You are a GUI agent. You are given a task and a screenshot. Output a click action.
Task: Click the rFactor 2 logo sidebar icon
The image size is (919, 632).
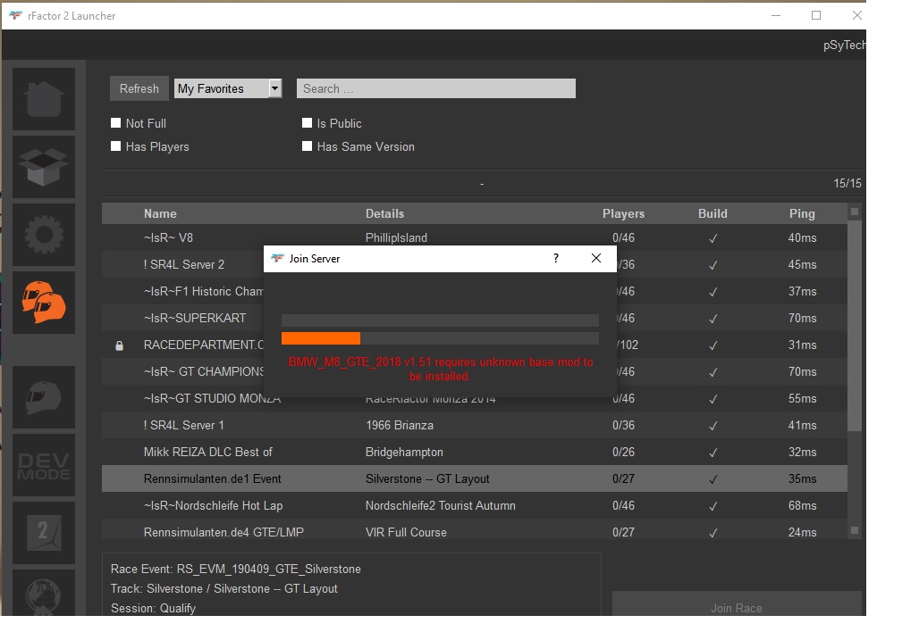[x=44, y=533]
